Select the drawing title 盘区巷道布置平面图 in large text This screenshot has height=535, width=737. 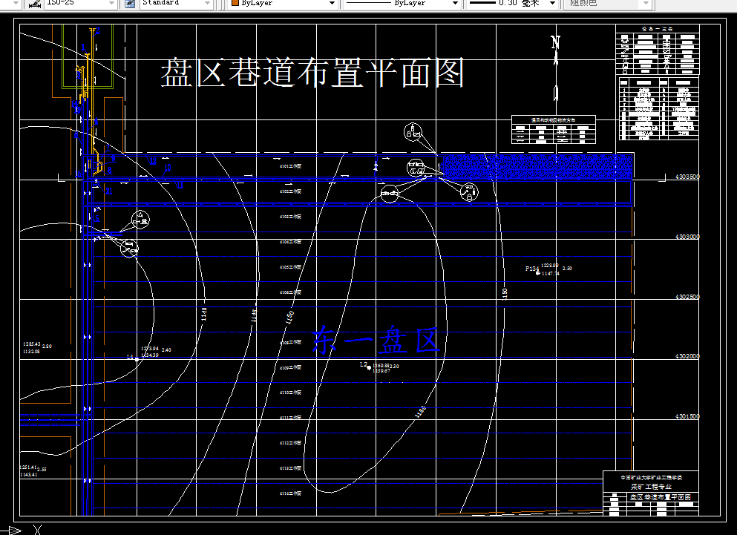point(312,73)
